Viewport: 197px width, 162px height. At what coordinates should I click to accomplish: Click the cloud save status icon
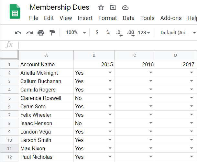(125, 7)
